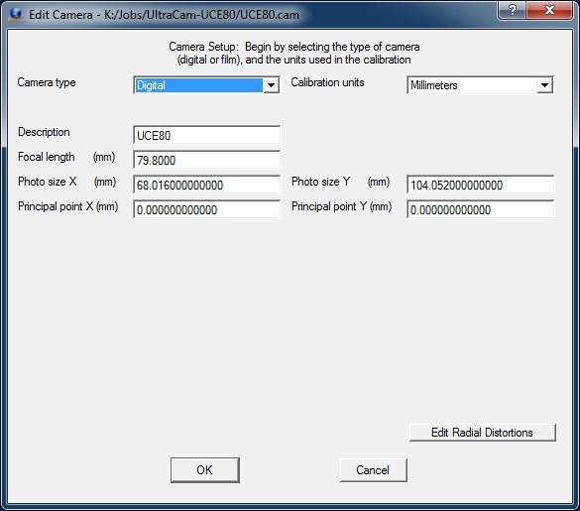This screenshot has width=580, height=511.
Task: Click the Focal length field showing 79.8000
Action: coord(206,160)
